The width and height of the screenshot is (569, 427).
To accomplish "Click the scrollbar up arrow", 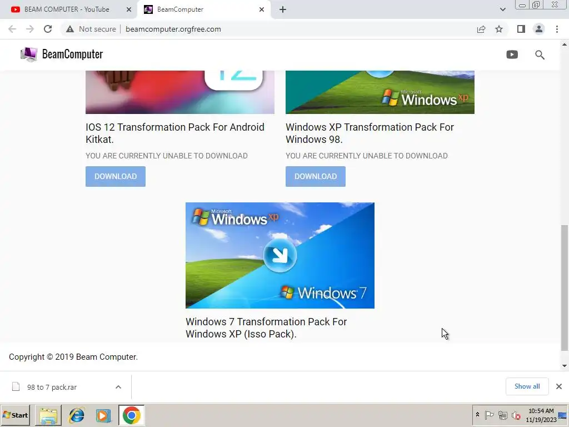I will pos(565,44).
